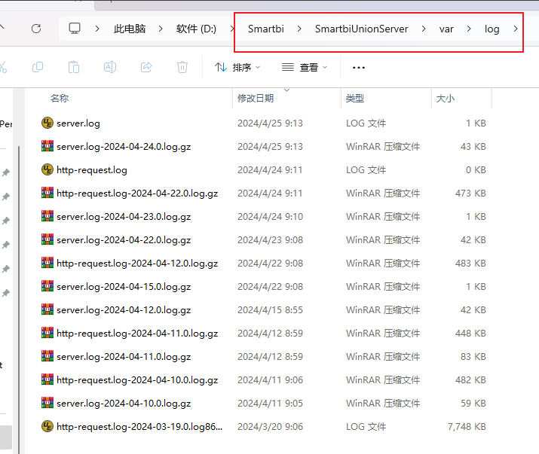This screenshot has height=454, width=539.
Task: Click the navigation pane vertical scrollbar
Action: click(x=19, y=299)
